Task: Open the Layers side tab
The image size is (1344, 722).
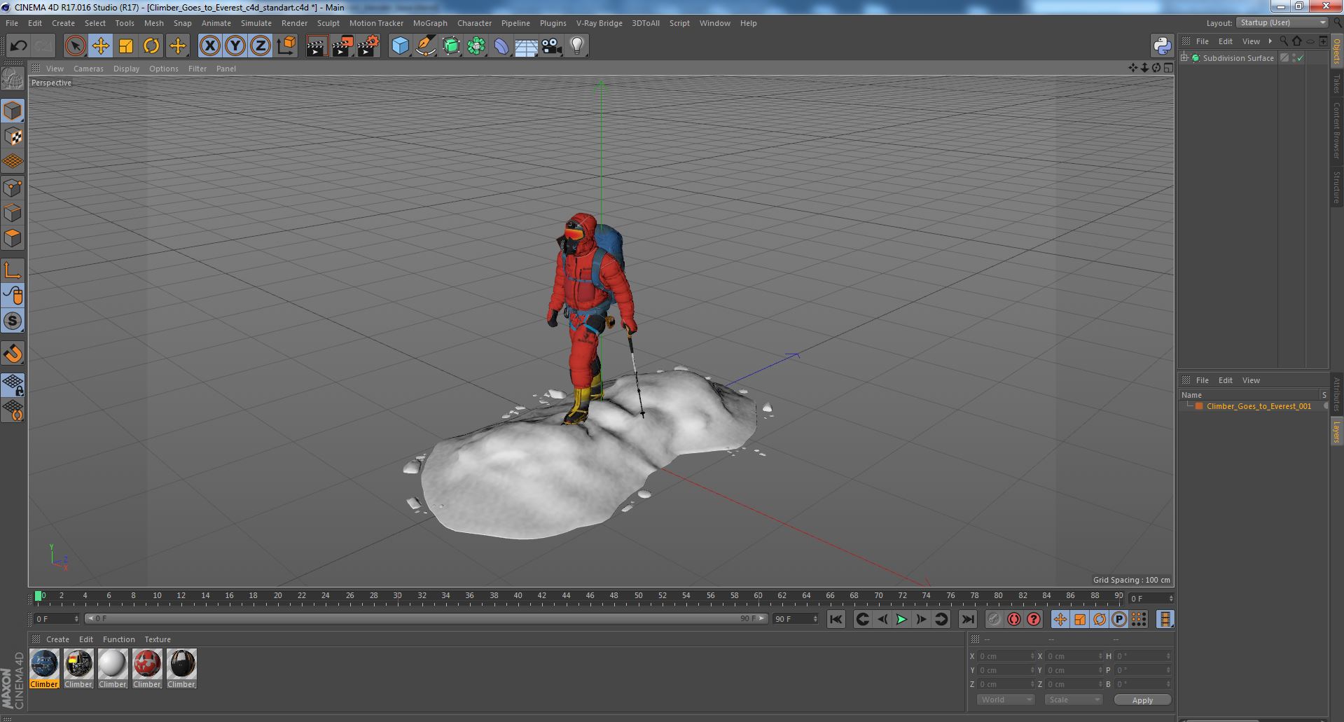Action: point(1337,431)
